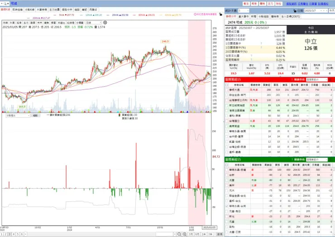335x237 pixels.
Task: Toggle the 投信 chart button
Action: tap(19, 23)
